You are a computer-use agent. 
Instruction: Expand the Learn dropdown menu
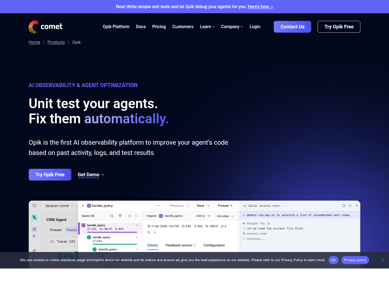[x=207, y=27]
